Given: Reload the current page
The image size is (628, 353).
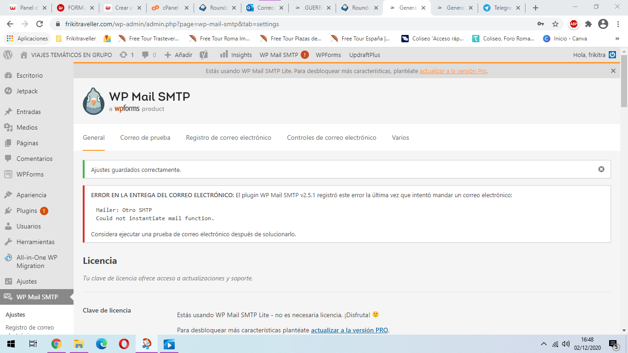Looking at the screenshot, I should [x=40, y=24].
